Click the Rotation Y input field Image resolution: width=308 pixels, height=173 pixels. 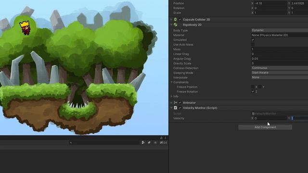point(299,8)
